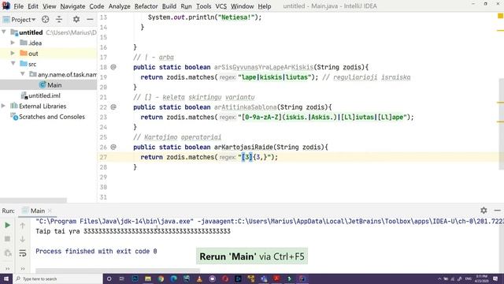
Task: Open File Explorer from the taskbar
Action: point(148,278)
